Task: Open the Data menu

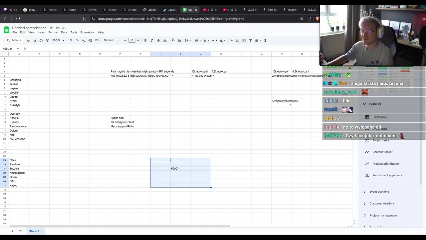Action: 64,32
